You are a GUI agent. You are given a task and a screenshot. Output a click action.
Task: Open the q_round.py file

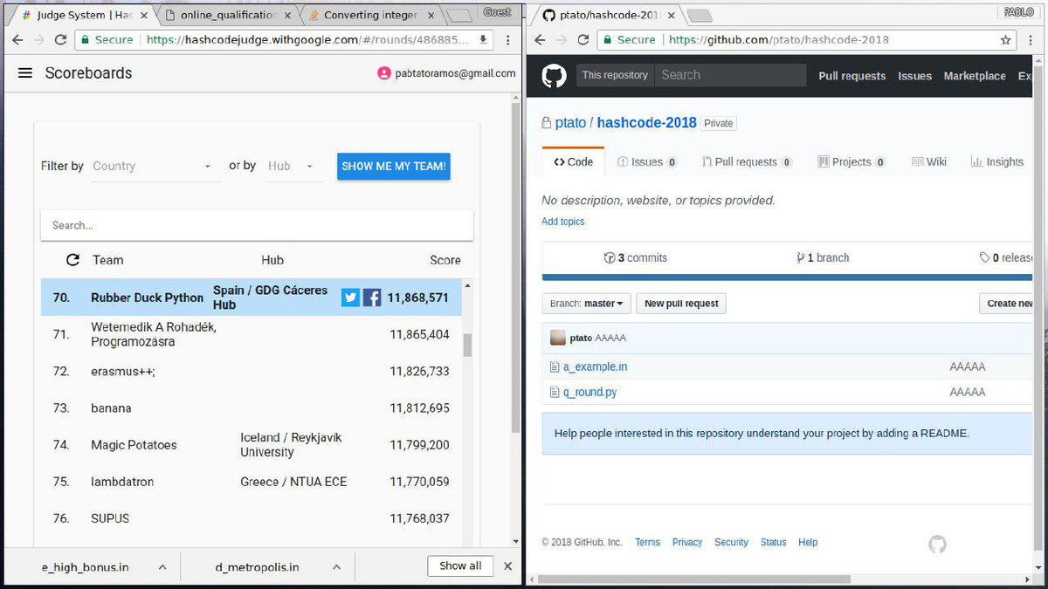tap(589, 393)
